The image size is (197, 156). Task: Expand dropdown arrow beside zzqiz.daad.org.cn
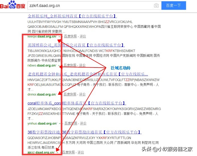[57, 153]
